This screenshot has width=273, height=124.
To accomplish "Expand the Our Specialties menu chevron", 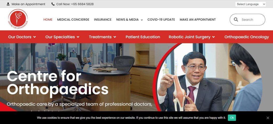I will (78, 37).
